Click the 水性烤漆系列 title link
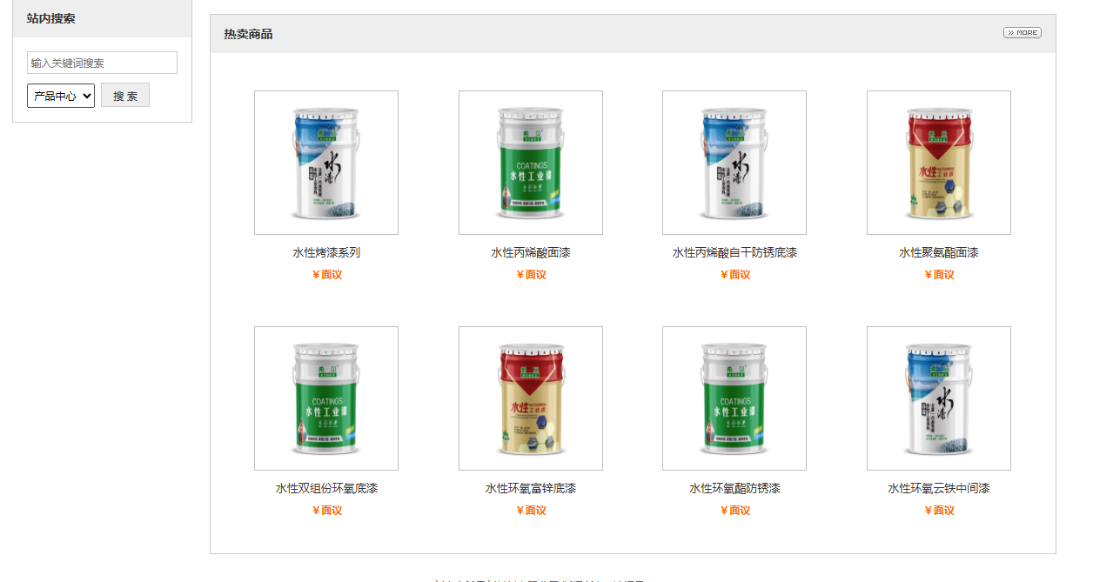 (326, 253)
